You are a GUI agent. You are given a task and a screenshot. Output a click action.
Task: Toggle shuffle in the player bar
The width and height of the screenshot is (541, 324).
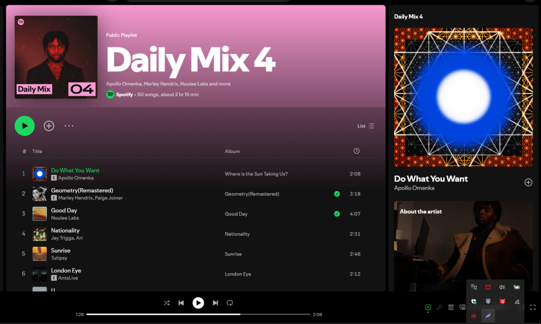click(x=166, y=303)
